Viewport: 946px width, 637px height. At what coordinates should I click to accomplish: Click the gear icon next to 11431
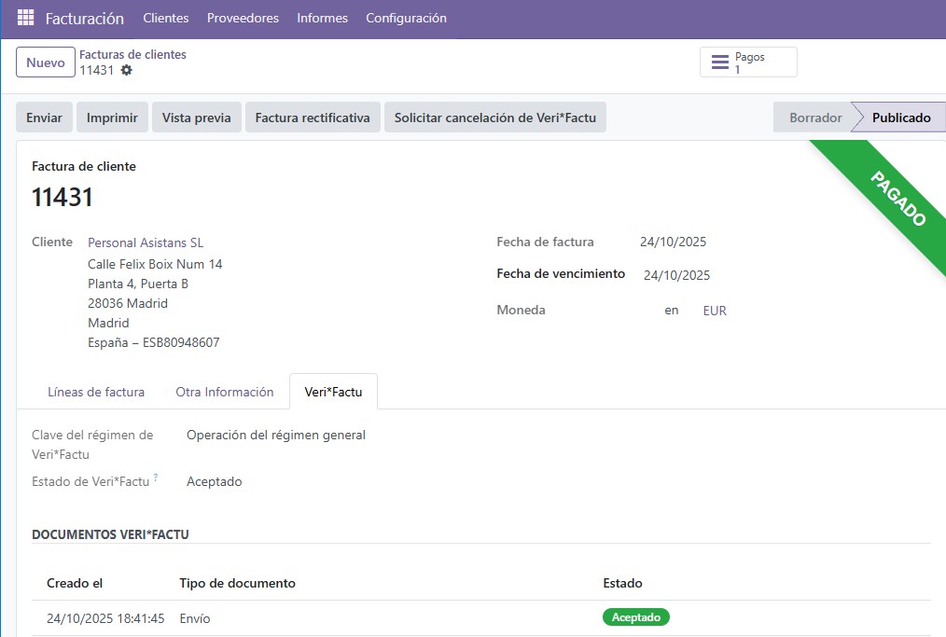127,70
